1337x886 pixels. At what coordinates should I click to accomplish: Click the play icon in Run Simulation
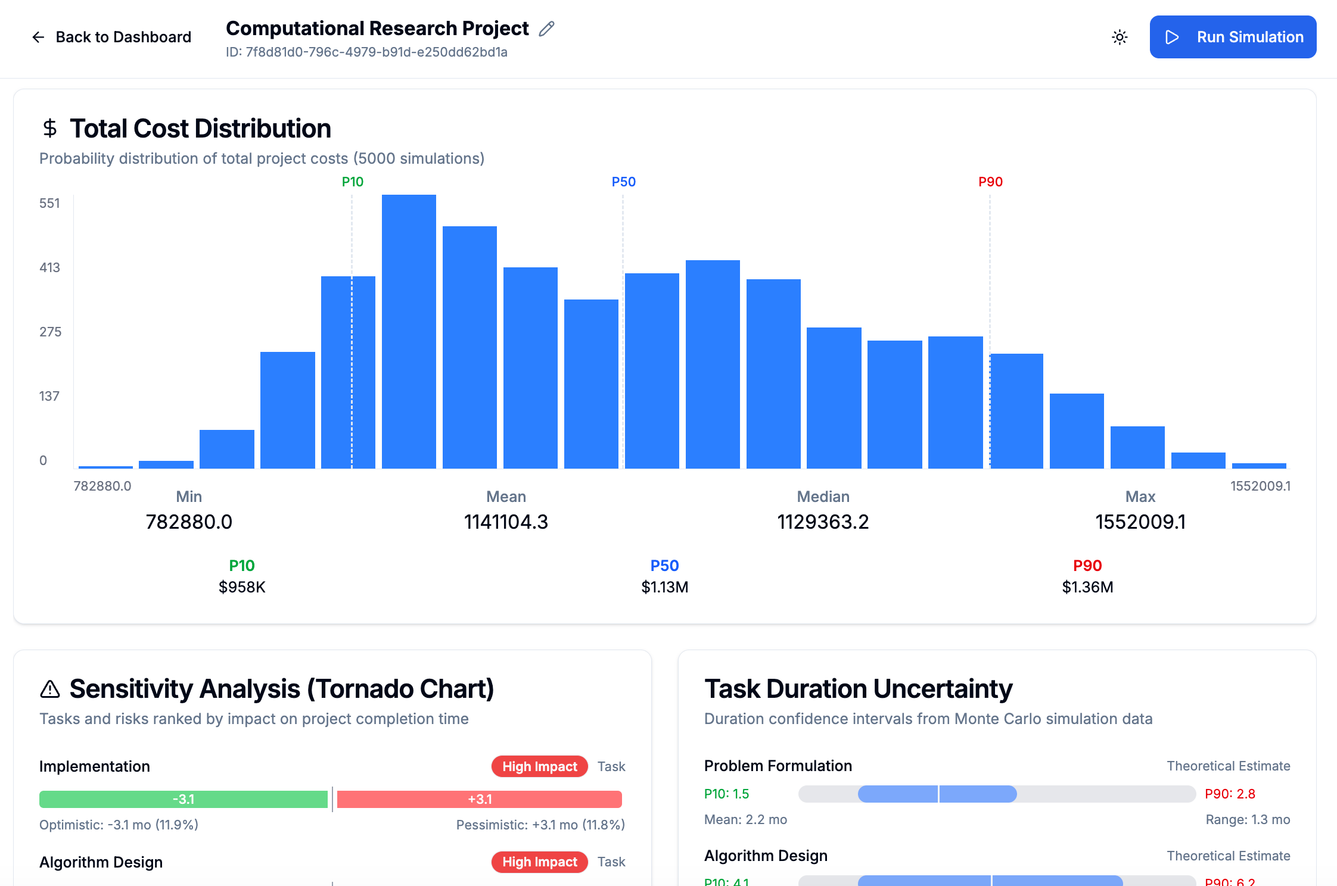point(1171,37)
